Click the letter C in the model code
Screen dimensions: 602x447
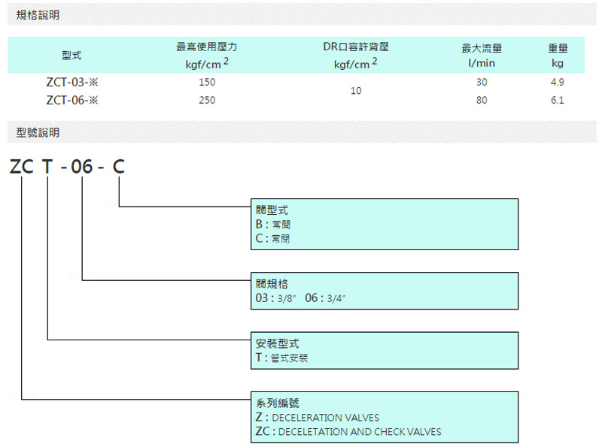coord(118,168)
